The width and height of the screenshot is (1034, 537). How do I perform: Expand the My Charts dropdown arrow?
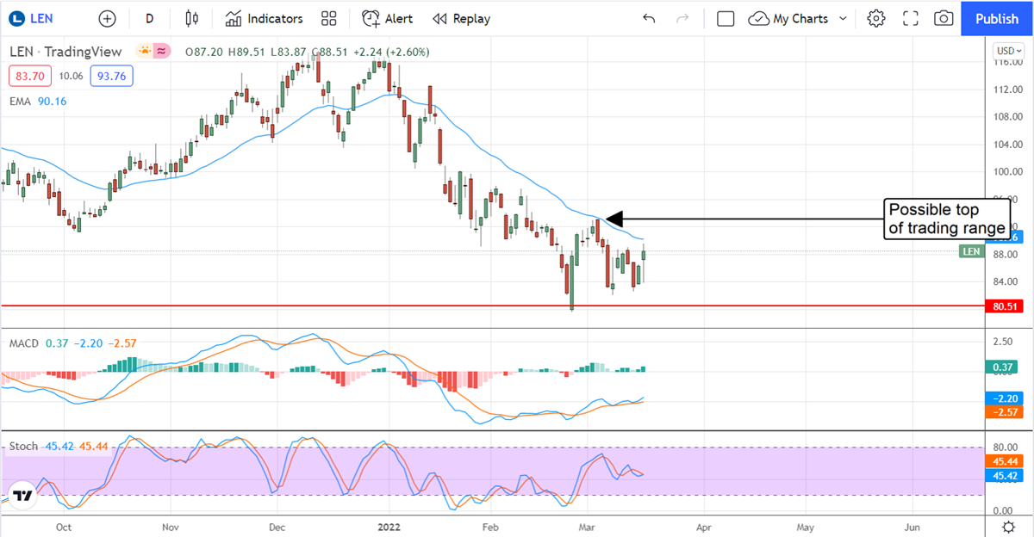[x=843, y=18]
